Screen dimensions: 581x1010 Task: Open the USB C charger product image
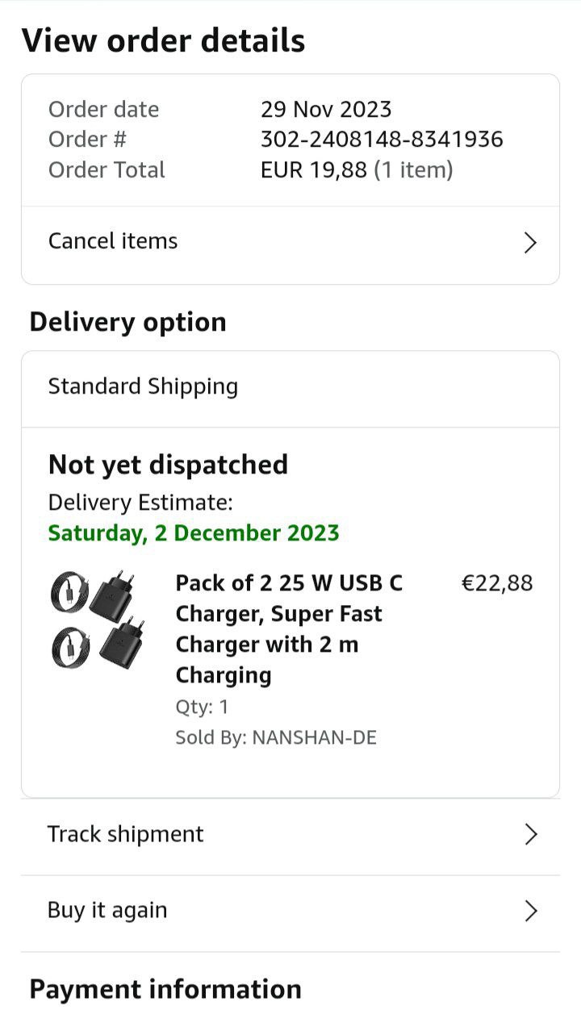[x=92, y=620]
